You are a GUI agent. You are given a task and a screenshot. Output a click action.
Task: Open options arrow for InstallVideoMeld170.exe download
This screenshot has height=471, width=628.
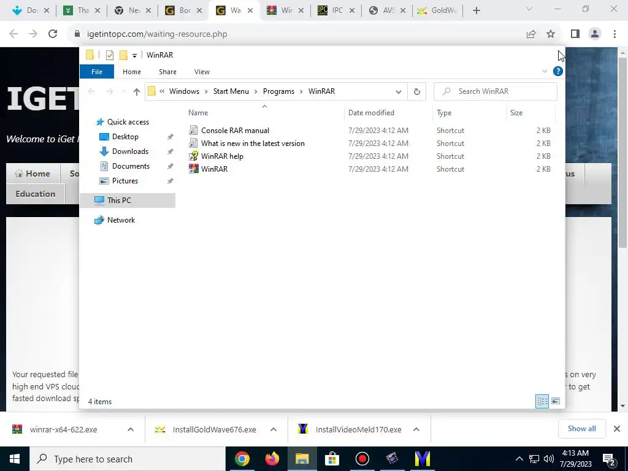coord(416,429)
